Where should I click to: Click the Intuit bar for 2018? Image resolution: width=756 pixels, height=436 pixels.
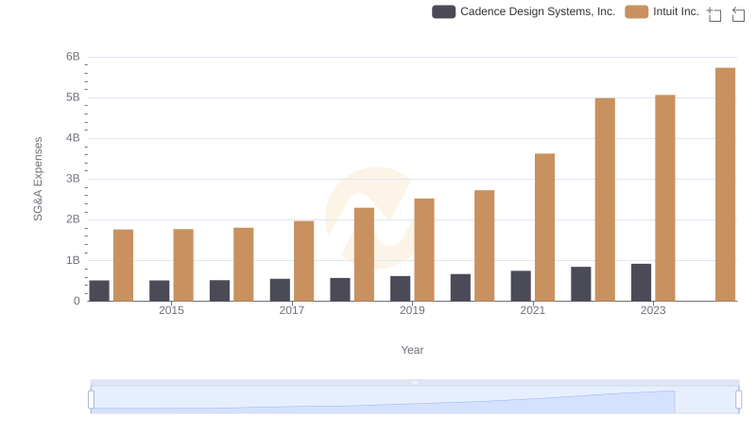tap(364, 254)
